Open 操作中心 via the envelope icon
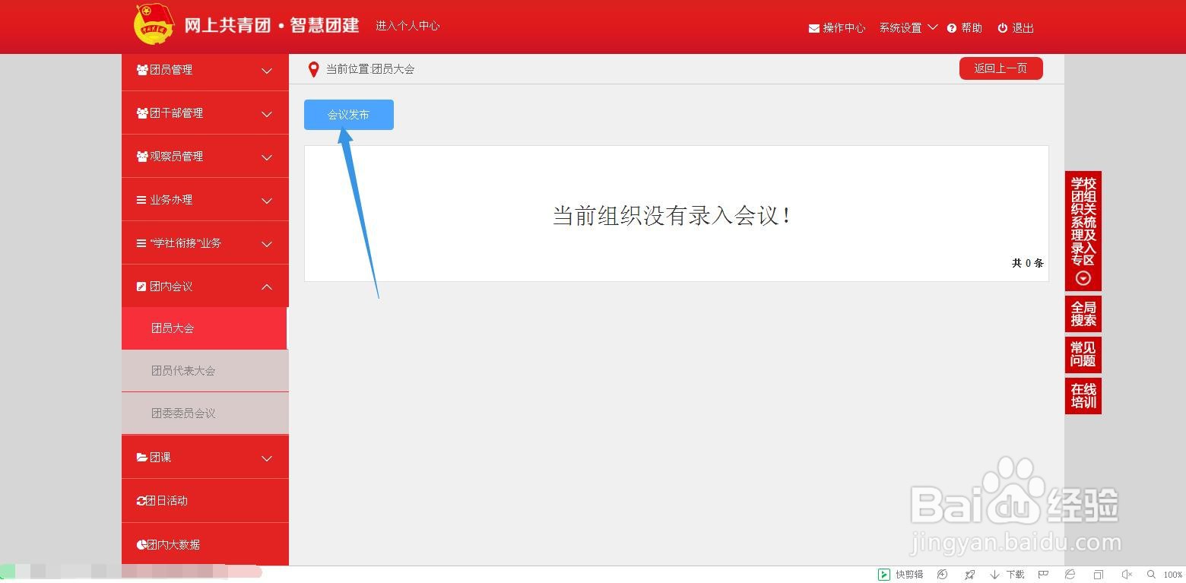Viewport: 1186px width, 583px height. click(813, 27)
